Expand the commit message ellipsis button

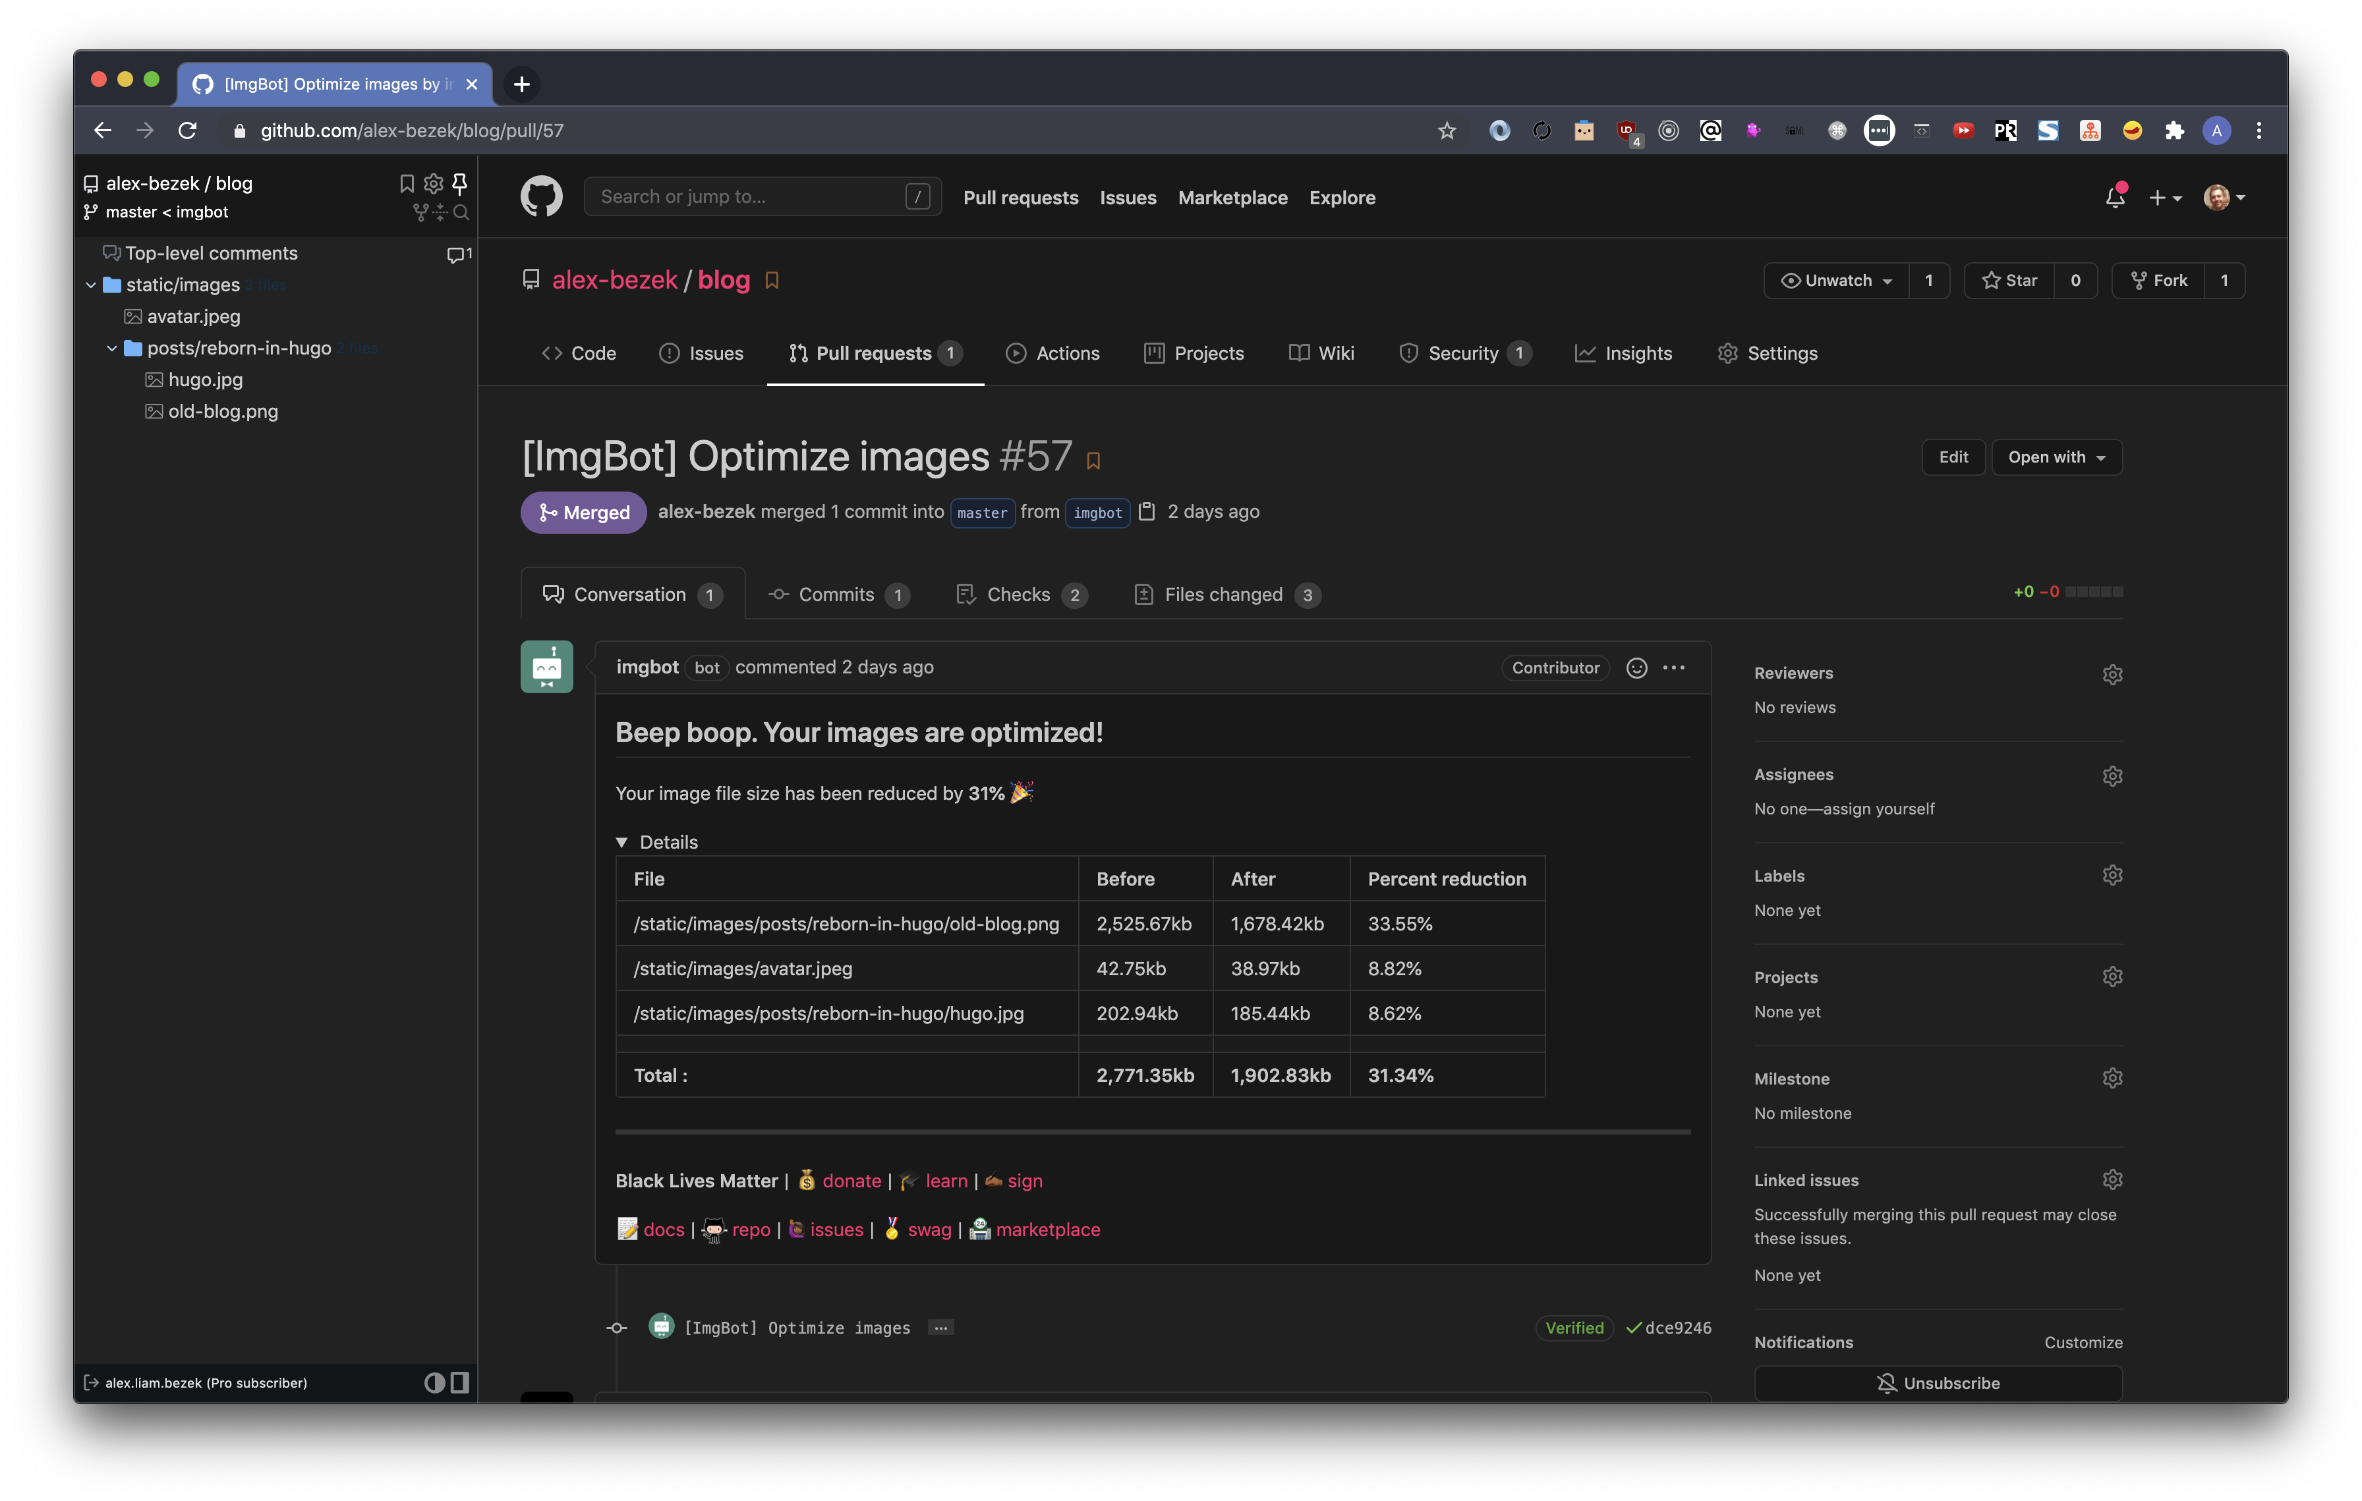click(940, 1328)
